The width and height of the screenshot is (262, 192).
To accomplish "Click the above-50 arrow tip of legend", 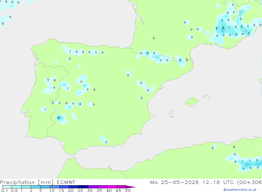I will point(131,187).
